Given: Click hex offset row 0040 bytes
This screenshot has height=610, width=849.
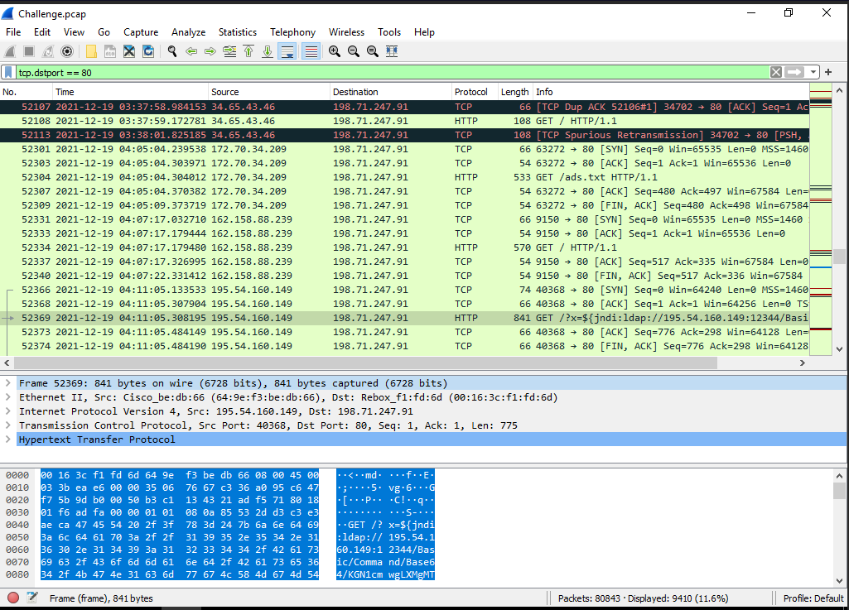Looking at the screenshot, I should pos(180,525).
